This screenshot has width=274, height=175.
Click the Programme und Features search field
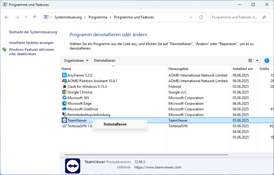(235, 17)
